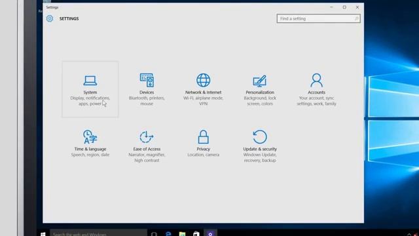419x236 pixels.
Task: Click 'Bluetooth, printers, mouse' description
Action: [x=147, y=101]
